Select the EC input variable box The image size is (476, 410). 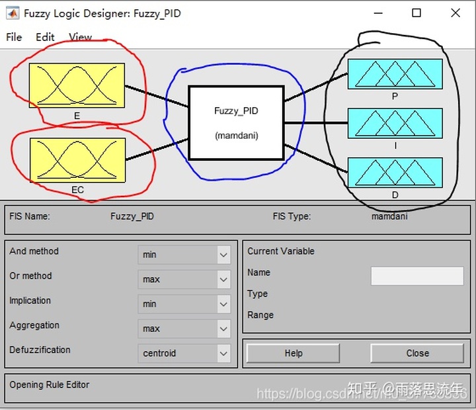[x=78, y=160]
